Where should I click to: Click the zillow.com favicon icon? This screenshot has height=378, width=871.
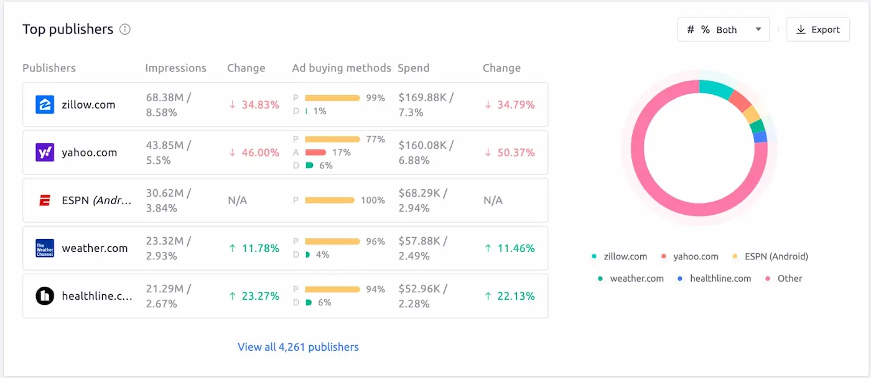[x=44, y=104]
